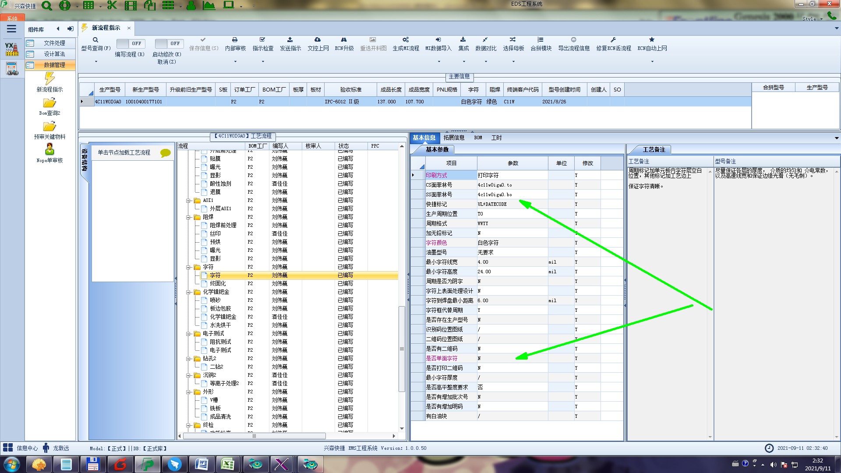Click the green magnifier search icon
Viewport: 841px width, 473px height.
coord(47,6)
